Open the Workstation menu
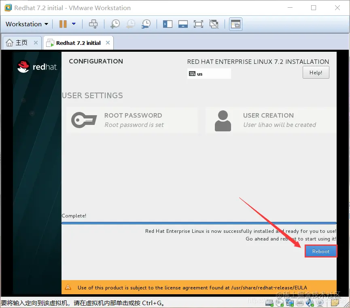 click(27, 24)
